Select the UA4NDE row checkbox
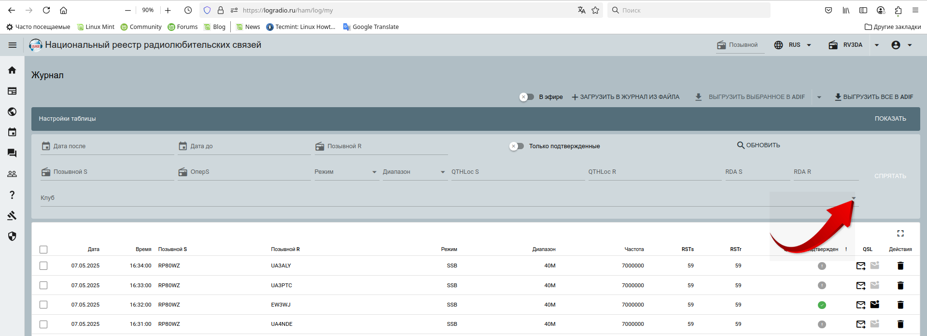Screen dimensions: 927x336 pyautogui.click(x=43, y=324)
